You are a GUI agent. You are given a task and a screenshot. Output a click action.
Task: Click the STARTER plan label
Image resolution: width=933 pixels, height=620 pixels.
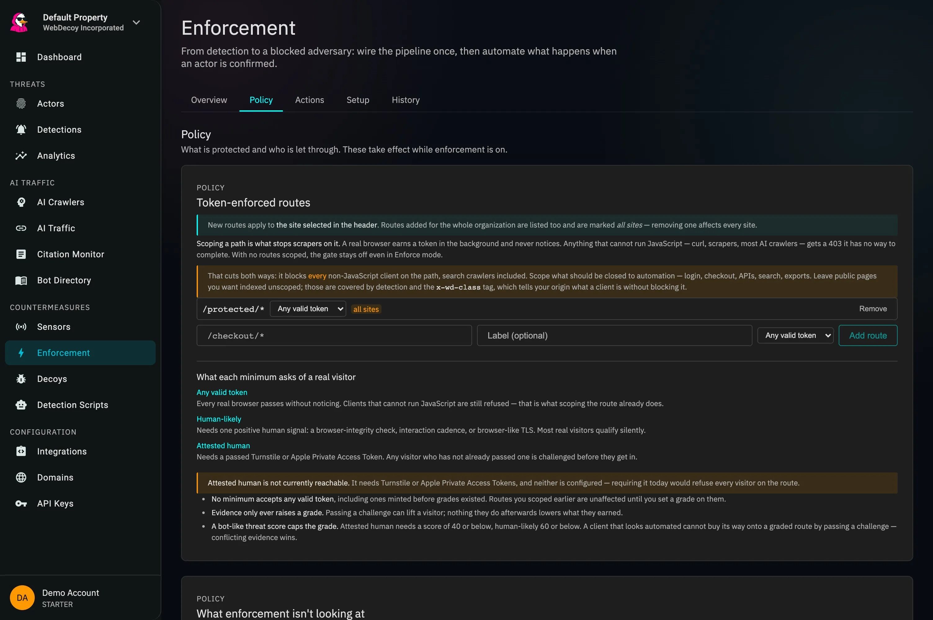[x=57, y=604]
